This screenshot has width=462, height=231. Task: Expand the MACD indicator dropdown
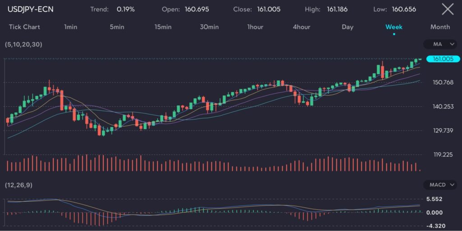click(x=441, y=185)
